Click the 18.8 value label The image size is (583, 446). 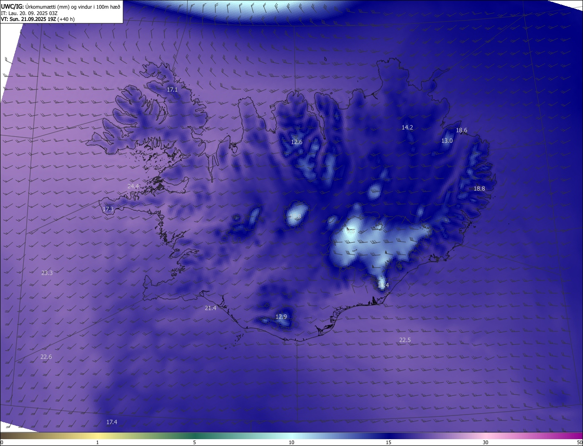[x=479, y=189]
